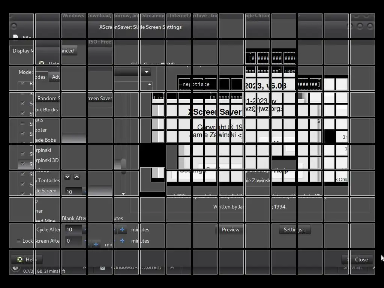Screen dimensions: 384x288
Task: Click the Close button
Action: (x=358, y=259)
